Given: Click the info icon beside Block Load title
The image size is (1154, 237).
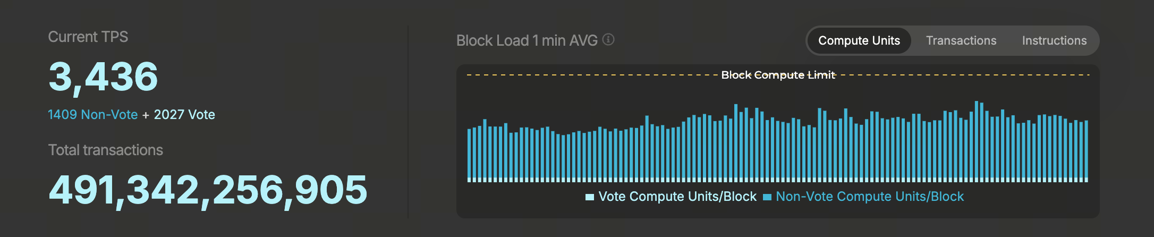Looking at the screenshot, I should tap(608, 40).
